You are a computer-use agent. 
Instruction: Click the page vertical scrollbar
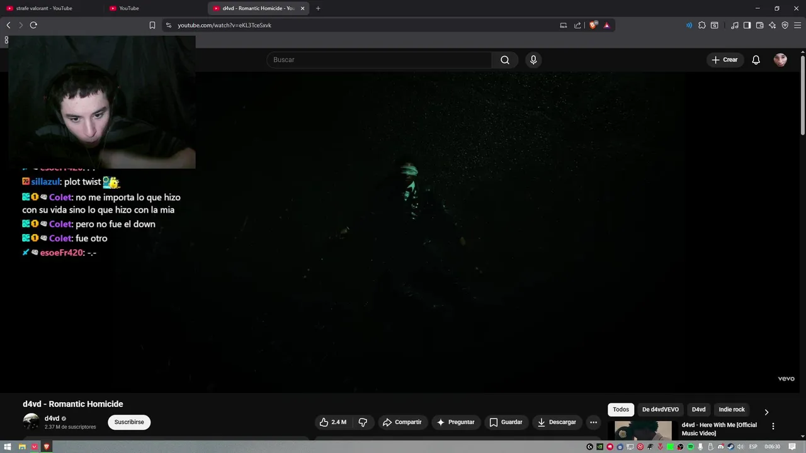point(802,94)
